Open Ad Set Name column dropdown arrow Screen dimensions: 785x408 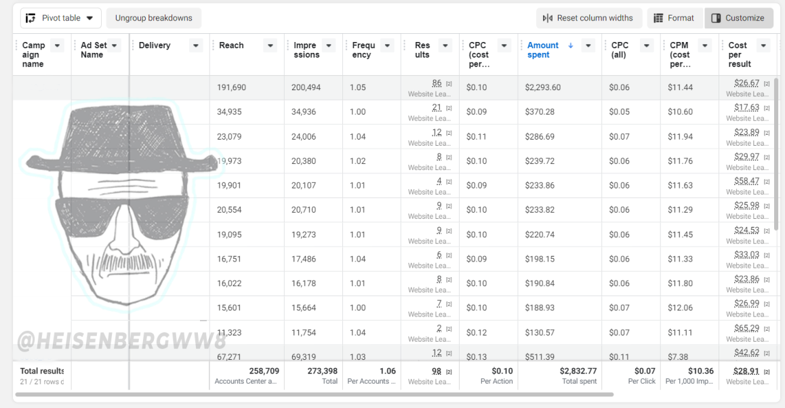(x=115, y=45)
